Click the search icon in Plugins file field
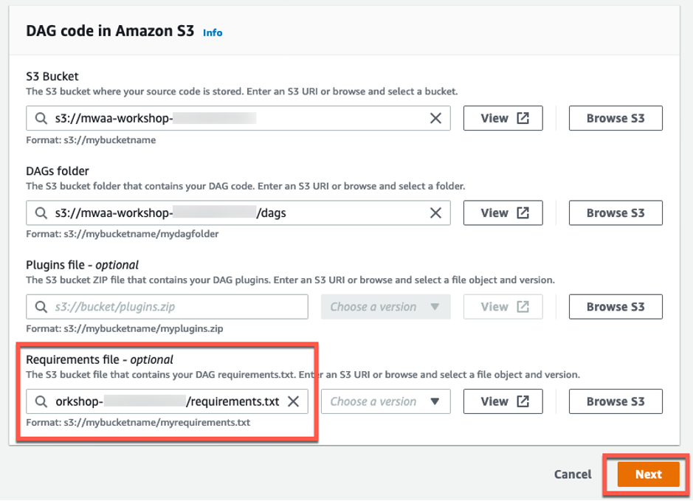 pos(41,307)
